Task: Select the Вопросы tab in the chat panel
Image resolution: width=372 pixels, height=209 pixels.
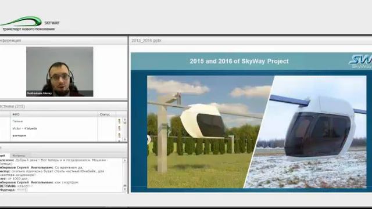Action: point(19,156)
